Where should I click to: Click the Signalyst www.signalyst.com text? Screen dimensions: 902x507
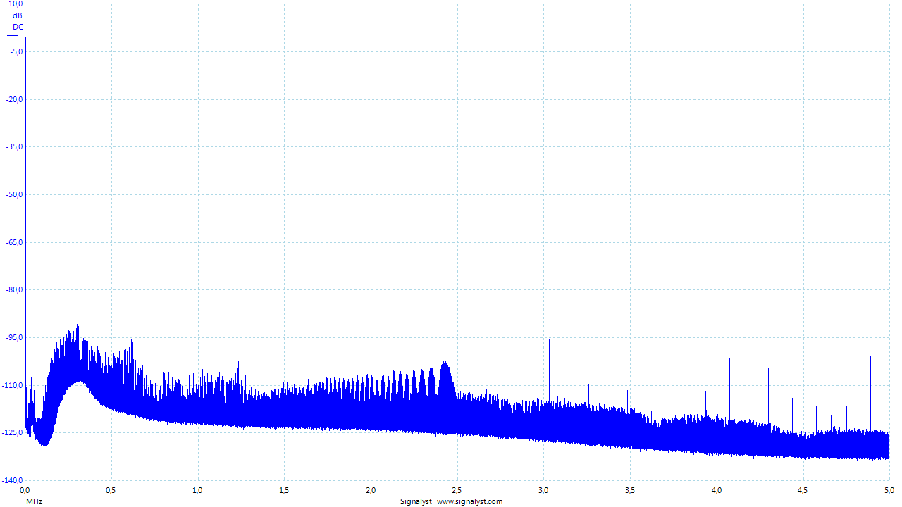pos(451,501)
